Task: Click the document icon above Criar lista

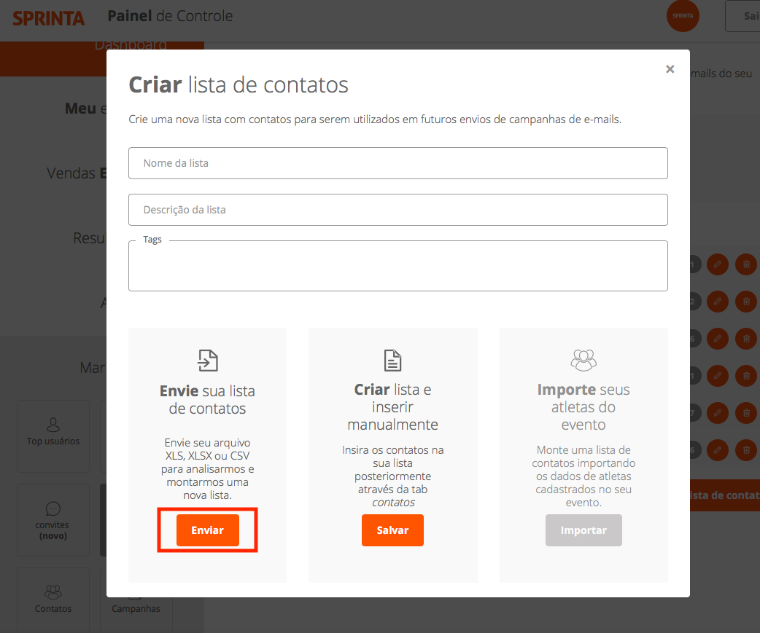Action: (392, 361)
